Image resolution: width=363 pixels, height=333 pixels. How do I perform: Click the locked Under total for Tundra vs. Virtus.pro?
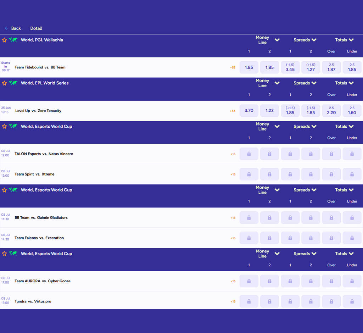pyautogui.click(x=352, y=301)
